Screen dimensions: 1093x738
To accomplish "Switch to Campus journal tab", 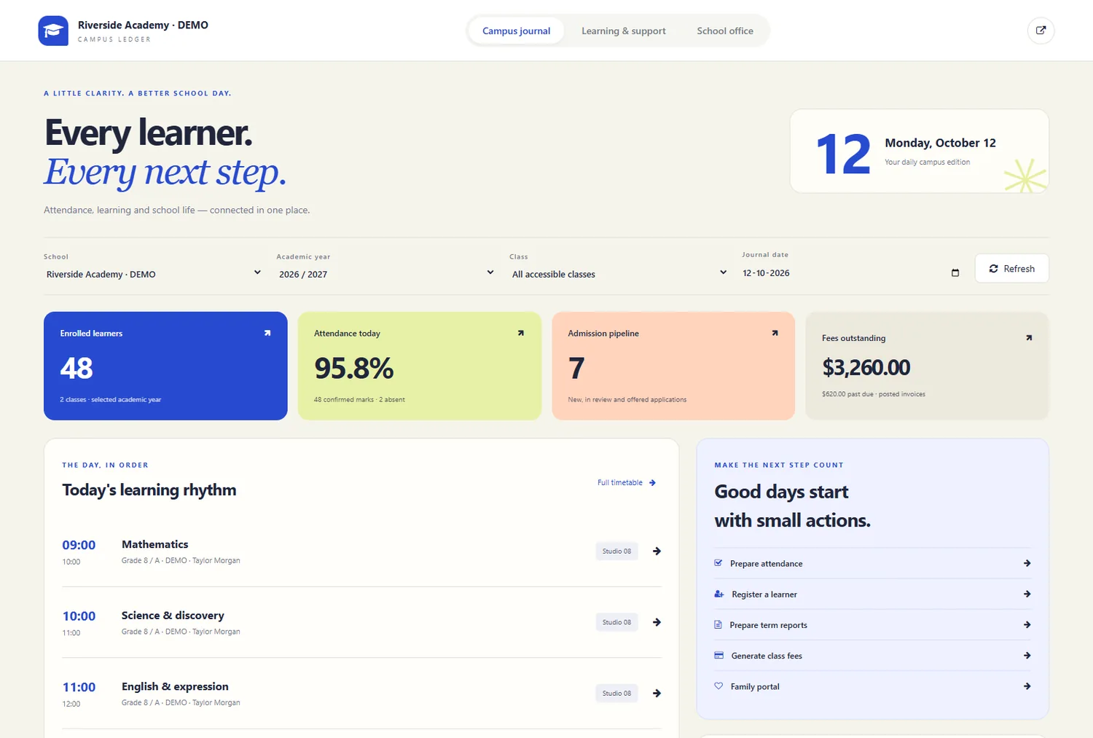I will pos(516,31).
